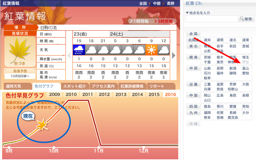
Task: Switch to 3時間毎 three-hourly view
Action: click(164, 21)
